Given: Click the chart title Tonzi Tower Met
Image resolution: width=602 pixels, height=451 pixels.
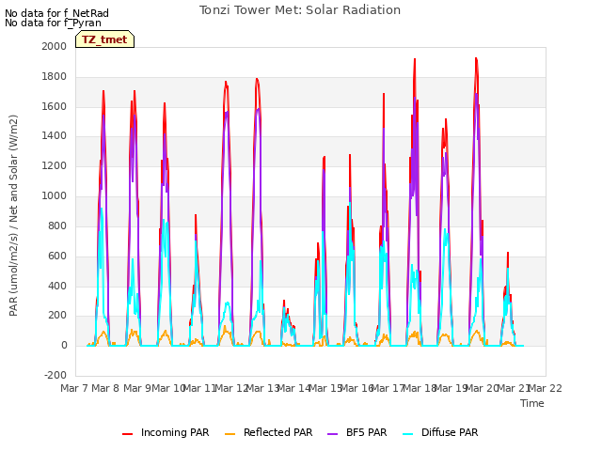Looking at the screenshot, I should point(300,10).
